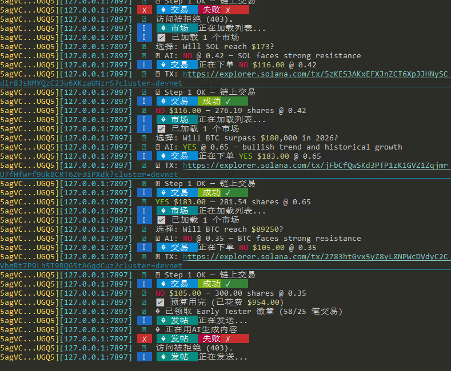
Task: Select the line 'Will SOL reach $173?'
Action: tap(214, 47)
